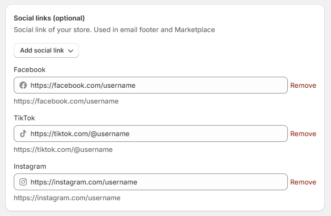The width and height of the screenshot is (331, 216).
Task: Click the Instagram field label
Action: 30,166
